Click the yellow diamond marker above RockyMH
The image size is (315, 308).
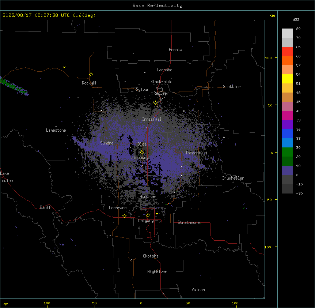(91, 75)
